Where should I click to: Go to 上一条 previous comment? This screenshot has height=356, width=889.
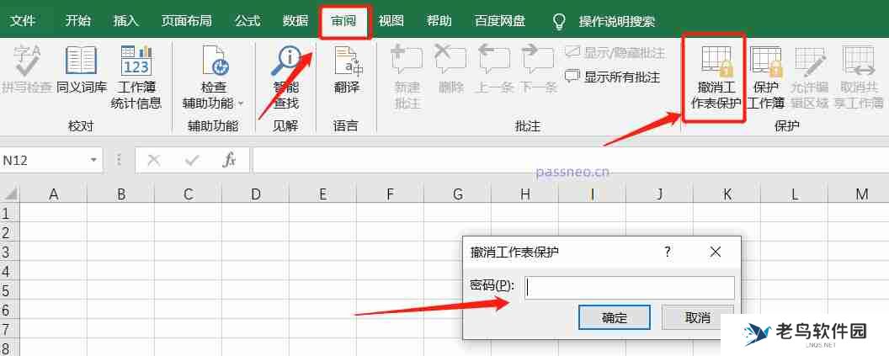494,69
